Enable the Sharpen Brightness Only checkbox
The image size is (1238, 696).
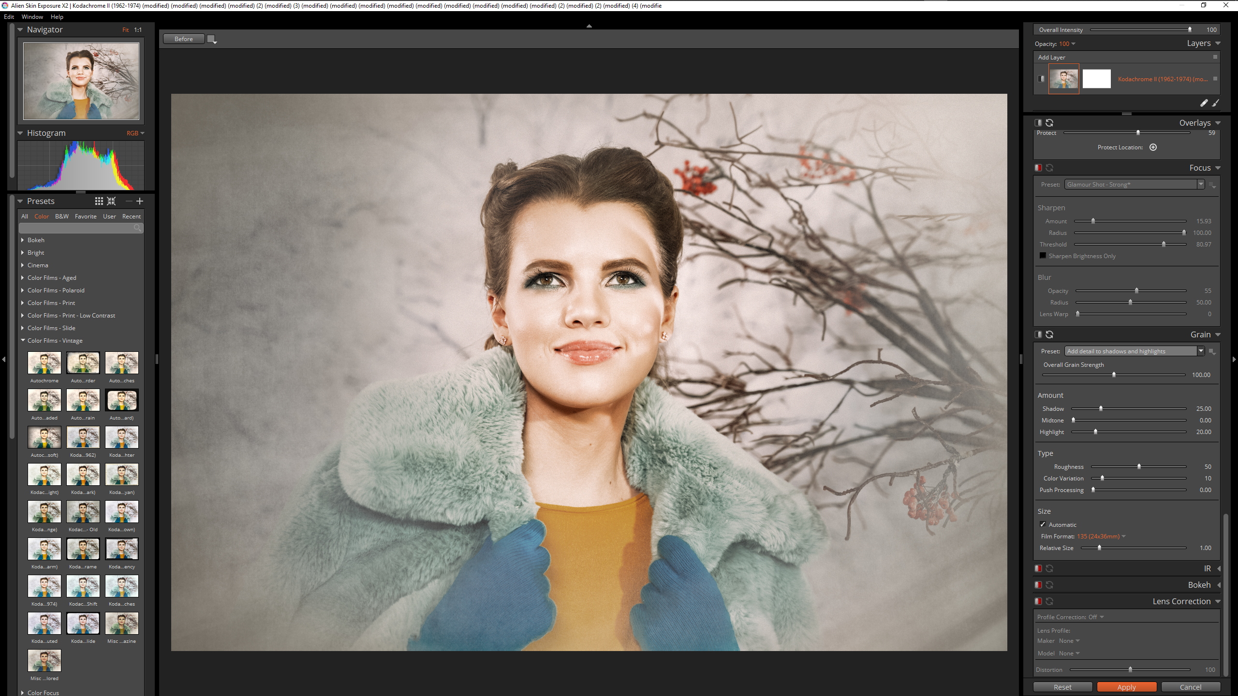pyautogui.click(x=1043, y=256)
